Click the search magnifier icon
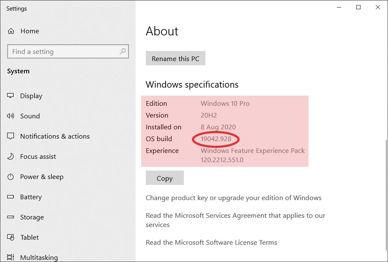Image resolution: width=388 pixels, height=262 pixels. (123, 51)
